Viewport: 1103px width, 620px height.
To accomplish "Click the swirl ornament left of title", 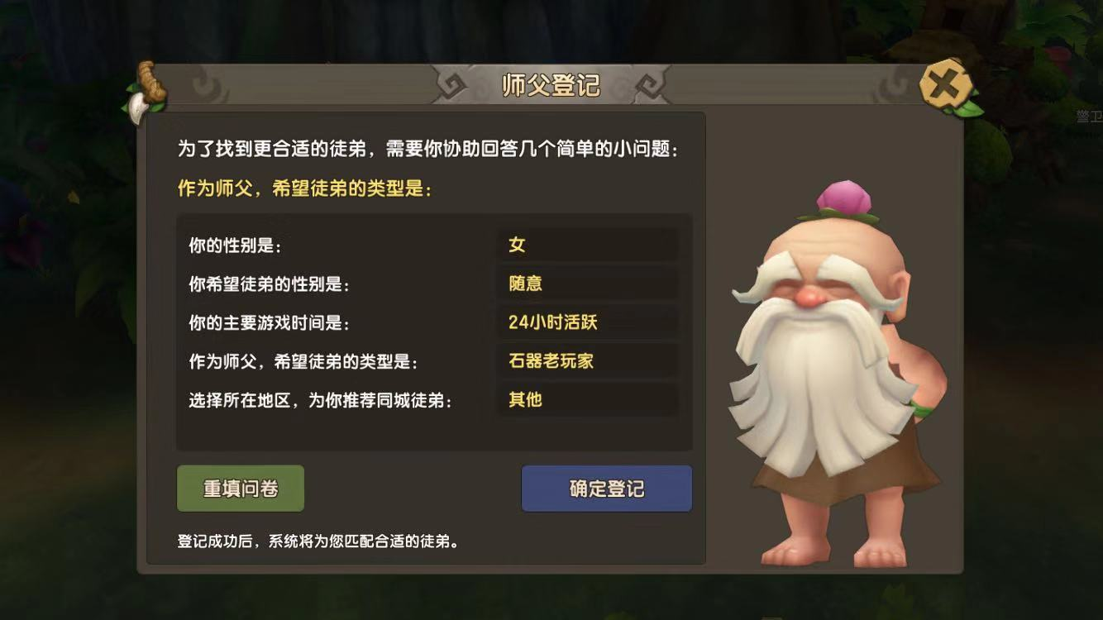I will pyautogui.click(x=455, y=85).
